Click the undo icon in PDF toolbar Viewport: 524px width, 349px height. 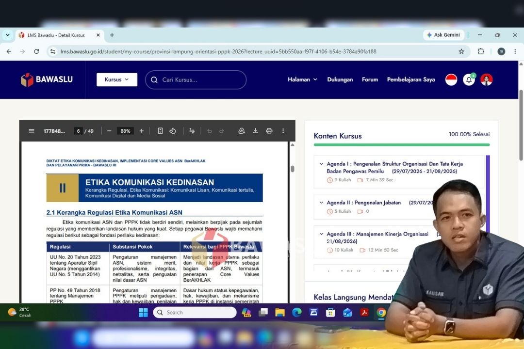(x=210, y=131)
